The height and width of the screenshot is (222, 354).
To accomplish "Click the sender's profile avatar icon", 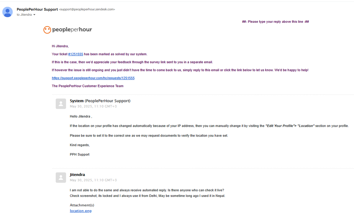I will [8, 12].
